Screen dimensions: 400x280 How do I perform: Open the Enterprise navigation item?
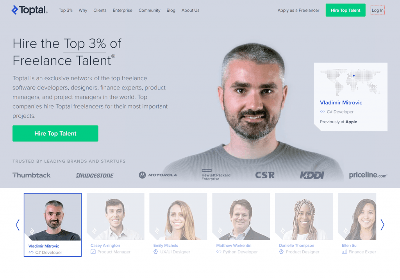122,10
